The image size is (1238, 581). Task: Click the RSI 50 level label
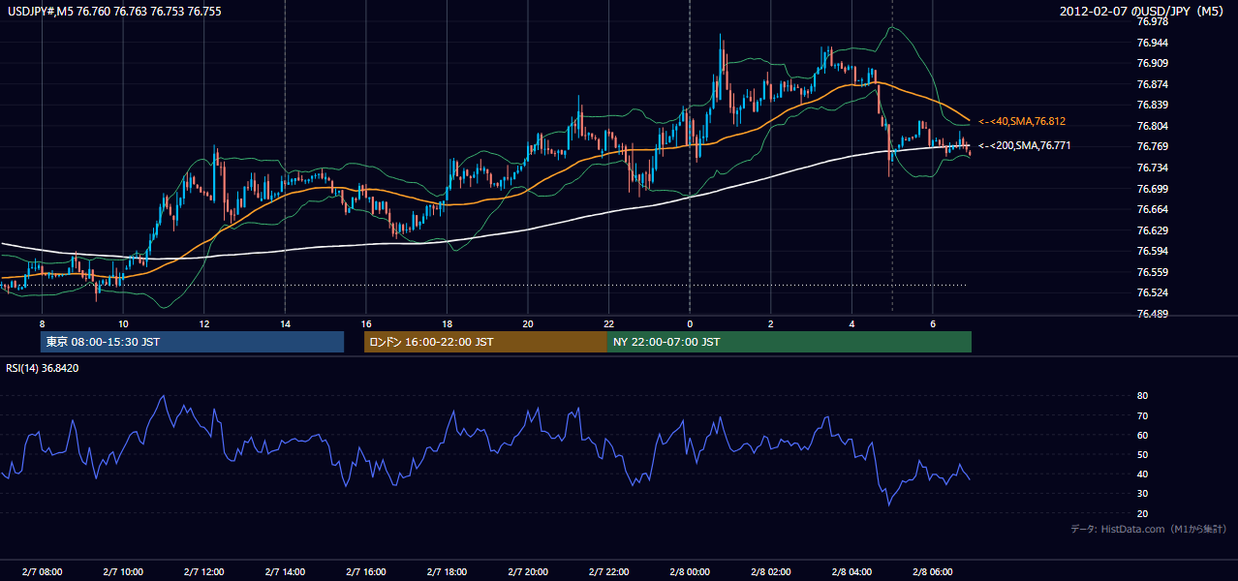(1142, 454)
